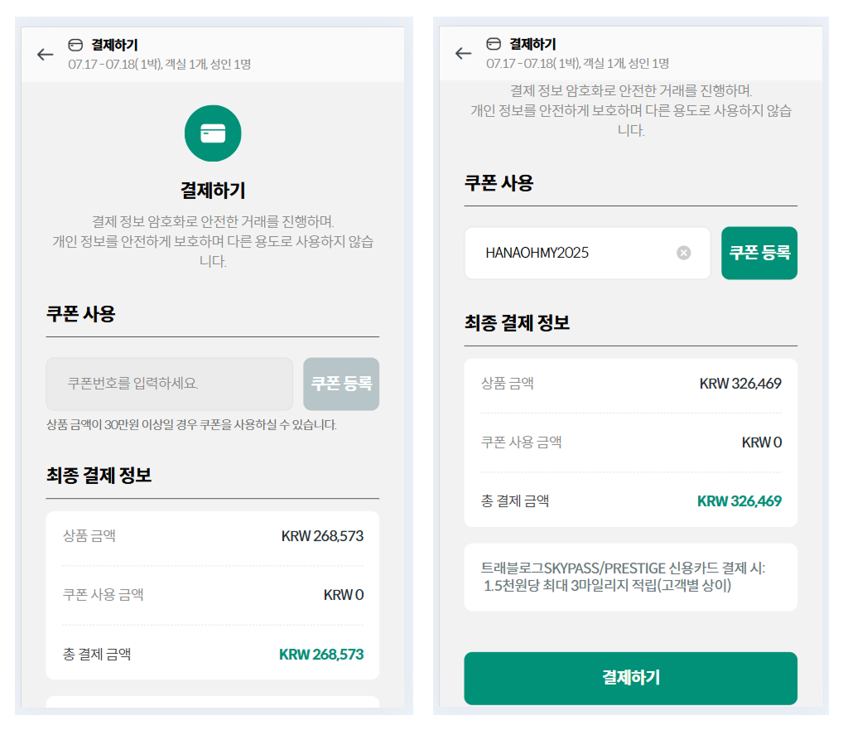Screen dimensions: 843x735
Task: Click the 30만원 coupon condition notice
Action: click(191, 425)
